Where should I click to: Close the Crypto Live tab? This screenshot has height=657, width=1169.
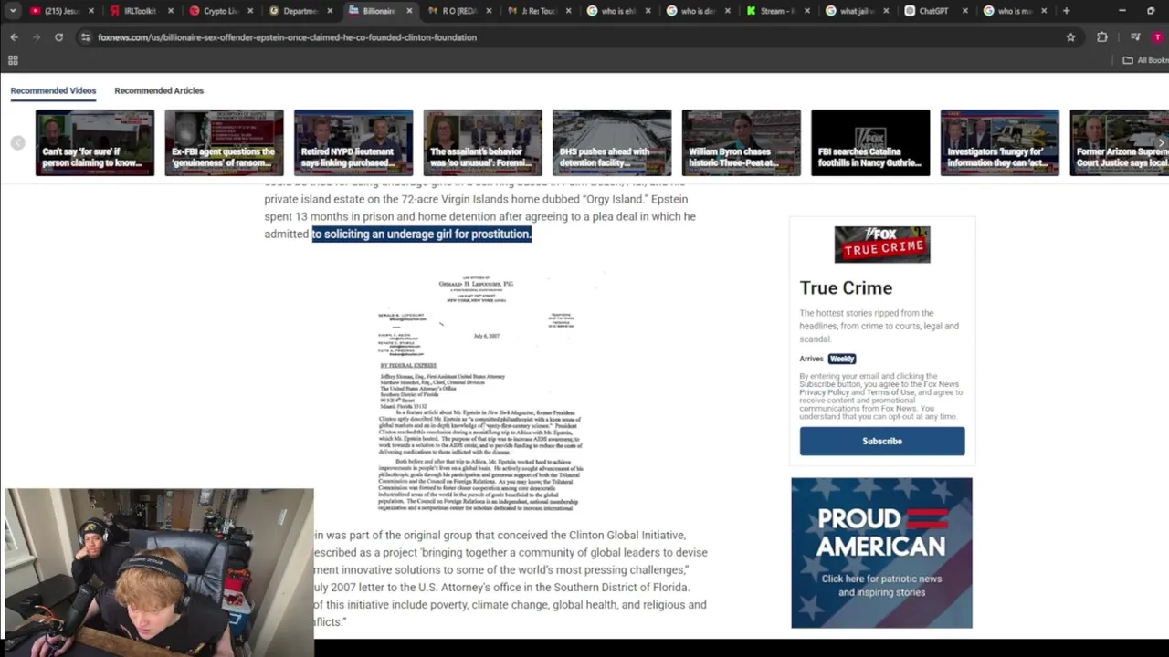[x=249, y=11]
